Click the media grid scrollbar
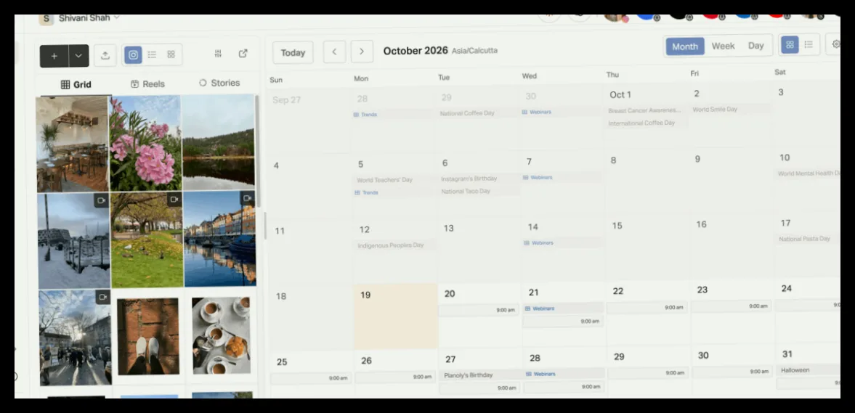This screenshot has height=413, width=855. click(257, 150)
